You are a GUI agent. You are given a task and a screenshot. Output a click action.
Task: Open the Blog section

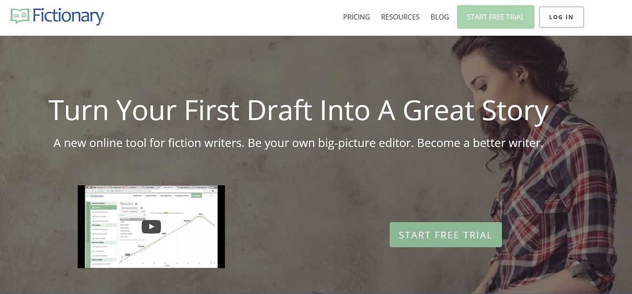(x=439, y=17)
